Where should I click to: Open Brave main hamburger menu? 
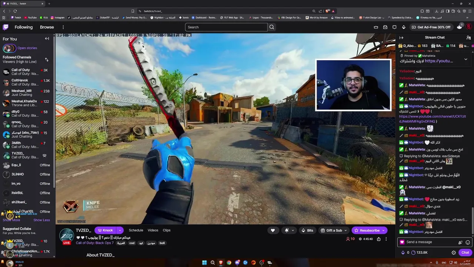pyautogui.click(x=470, y=11)
